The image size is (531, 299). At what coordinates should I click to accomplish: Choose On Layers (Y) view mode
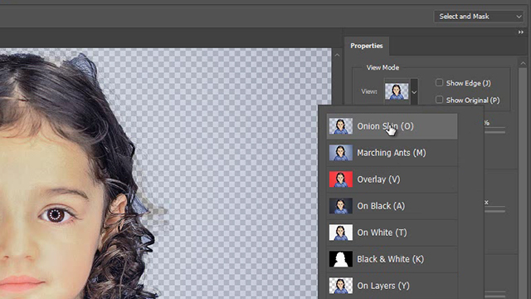tap(392, 286)
